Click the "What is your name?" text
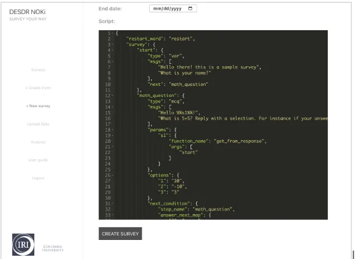Screen dimensions: 361x259 (x=184, y=73)
